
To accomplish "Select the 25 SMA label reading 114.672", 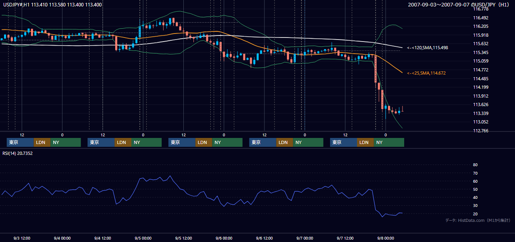I will [426, 73].
